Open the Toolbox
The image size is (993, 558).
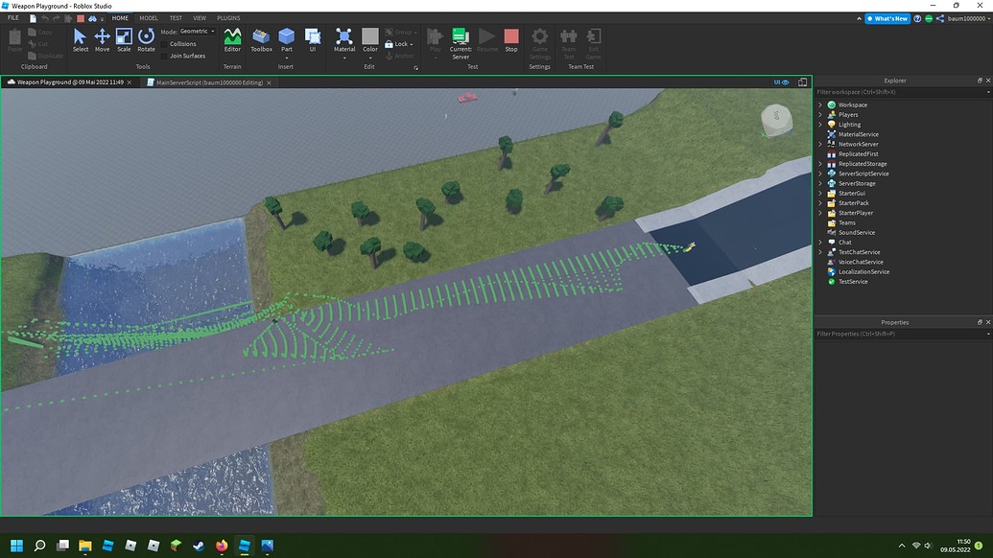point(260,38)
